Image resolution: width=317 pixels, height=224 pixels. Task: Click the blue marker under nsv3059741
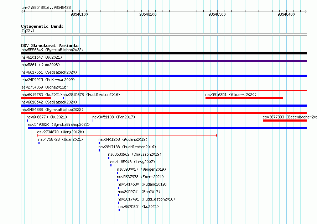(119, 195)
